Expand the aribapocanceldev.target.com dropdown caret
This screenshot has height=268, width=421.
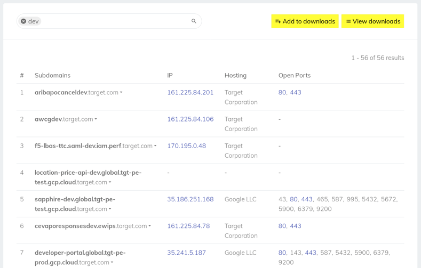[121, 93]
